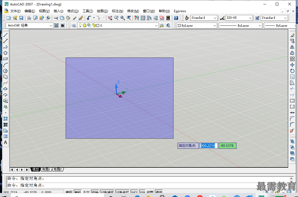Viewport: 298px width, 197px height.
Task: Click the layer 0 color swatch
Action: click(x=98, y=26)
